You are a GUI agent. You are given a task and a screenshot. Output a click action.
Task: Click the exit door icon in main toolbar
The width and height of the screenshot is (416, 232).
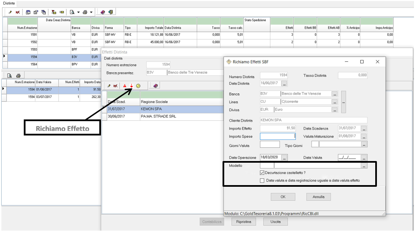point(110,12)
